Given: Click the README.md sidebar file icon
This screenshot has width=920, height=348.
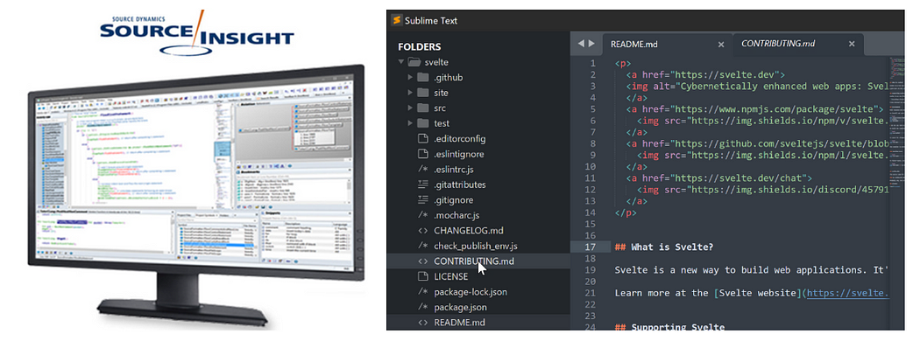Looking at the screenshot, I should [x=422, y=323].
